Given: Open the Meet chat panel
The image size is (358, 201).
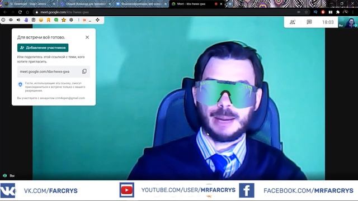Looking at the screenshot, I should click(309, 22).
